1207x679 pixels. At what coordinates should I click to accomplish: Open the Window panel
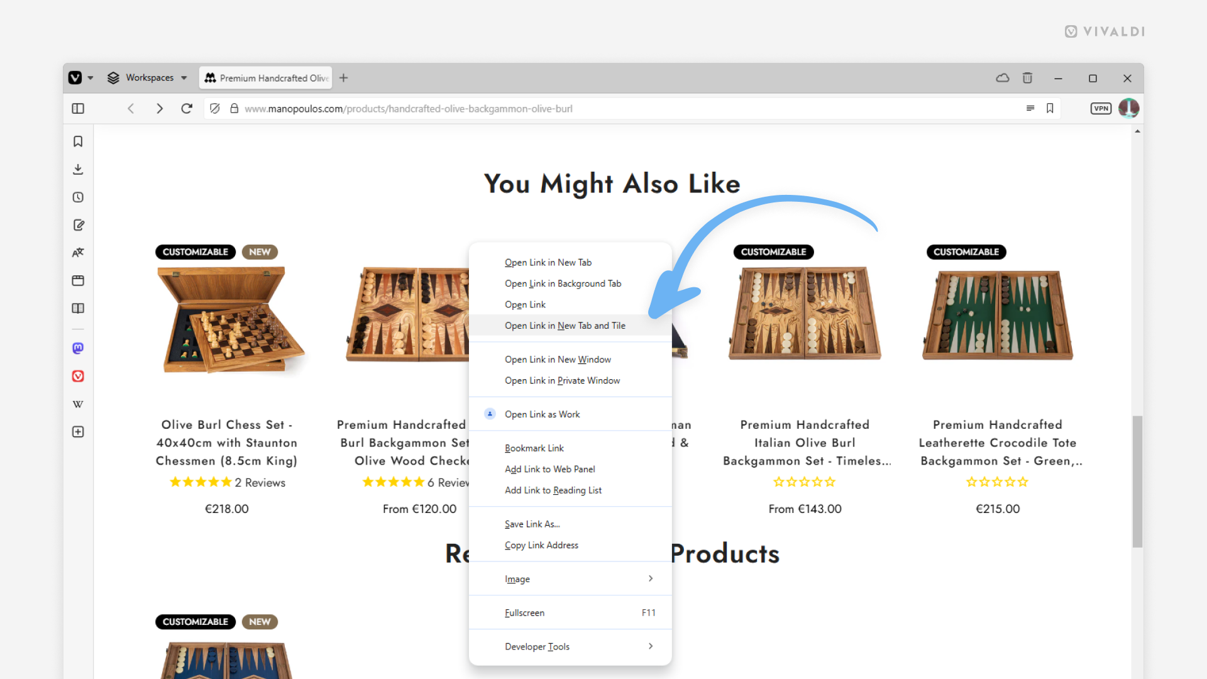[78, 280]
